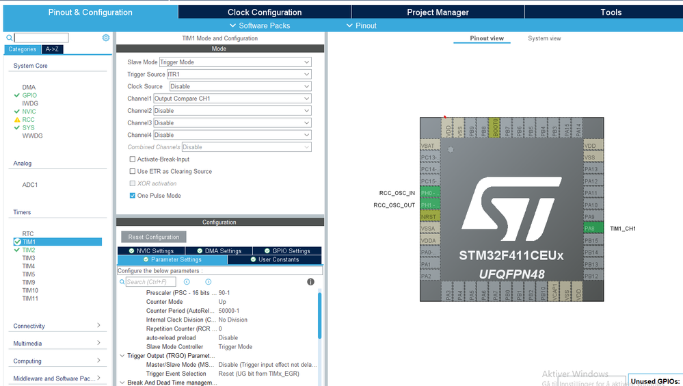This screenshot has width=683, height=386.
Task: Uncheck One Pulse Mode
Action: click(133, 196)
